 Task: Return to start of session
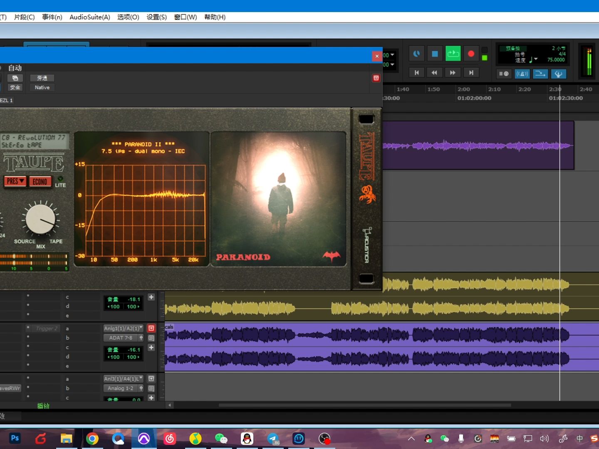pos(416,73)
